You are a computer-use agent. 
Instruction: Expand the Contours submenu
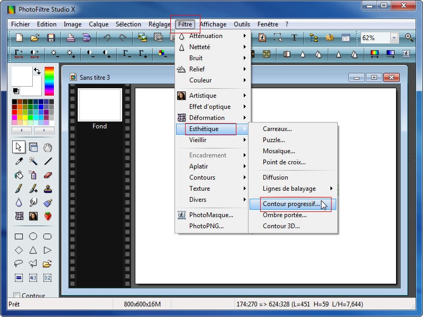(x=213, y=178)
